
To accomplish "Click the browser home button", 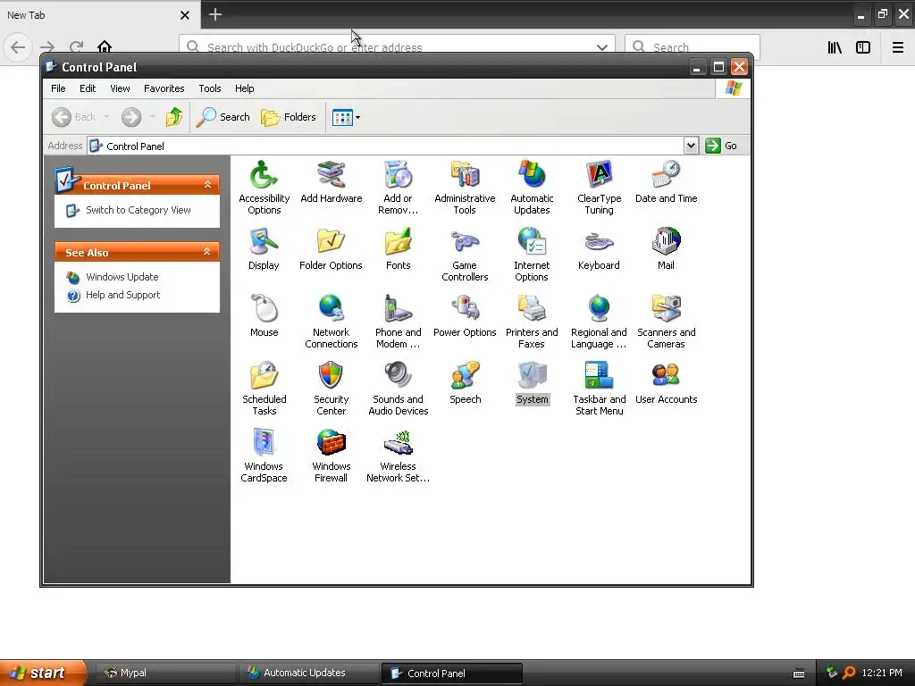I will [x=105, y=46].
